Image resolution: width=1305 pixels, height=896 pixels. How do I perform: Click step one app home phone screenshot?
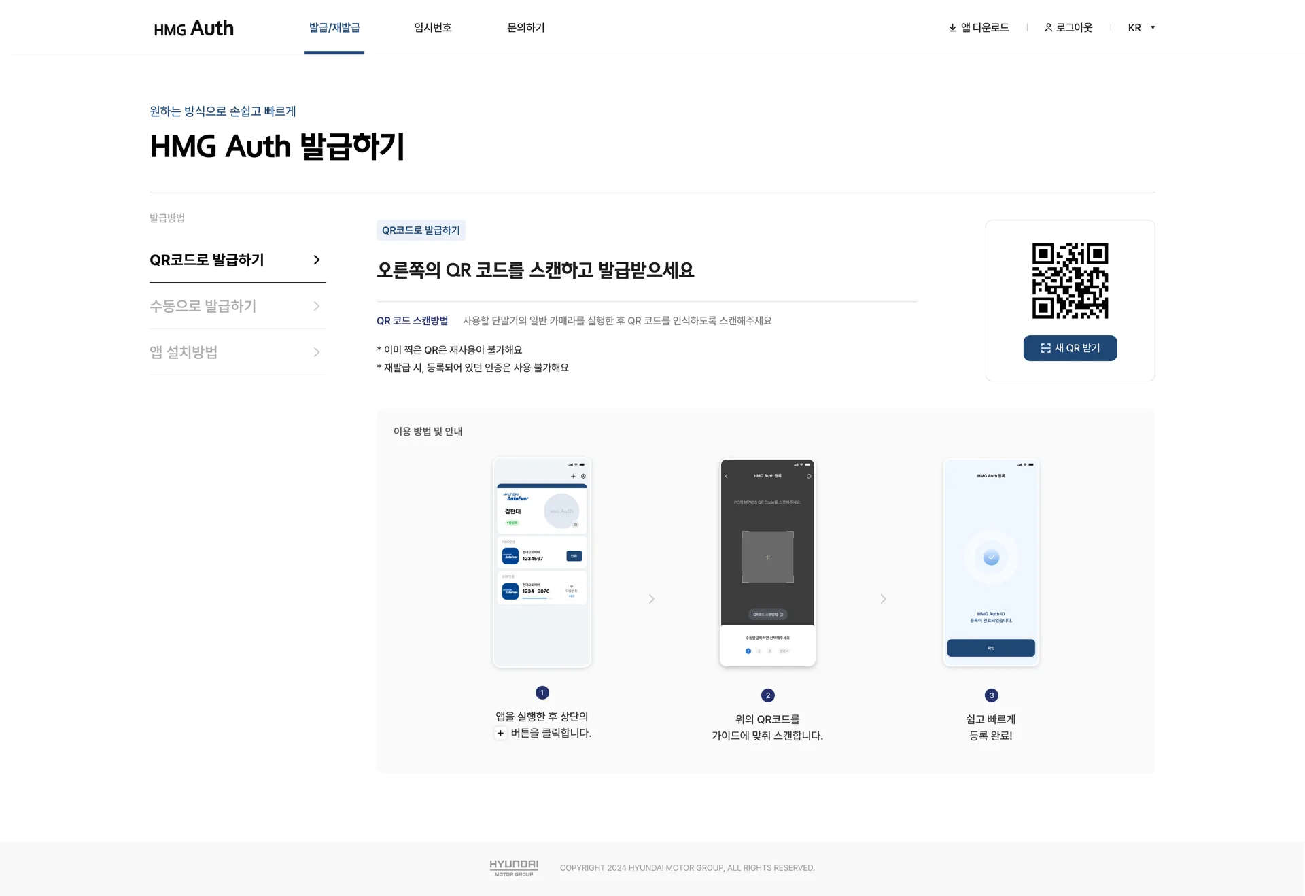542,562
